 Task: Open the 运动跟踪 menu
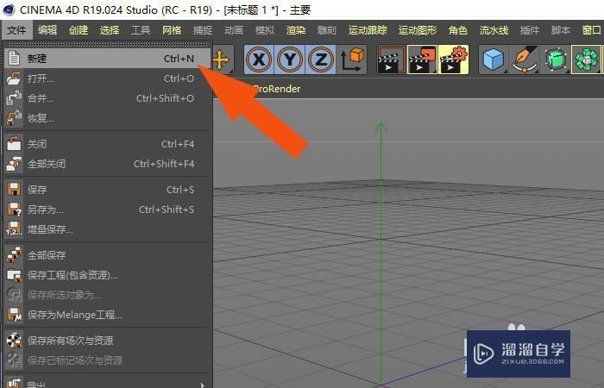[x=368, y=30]
